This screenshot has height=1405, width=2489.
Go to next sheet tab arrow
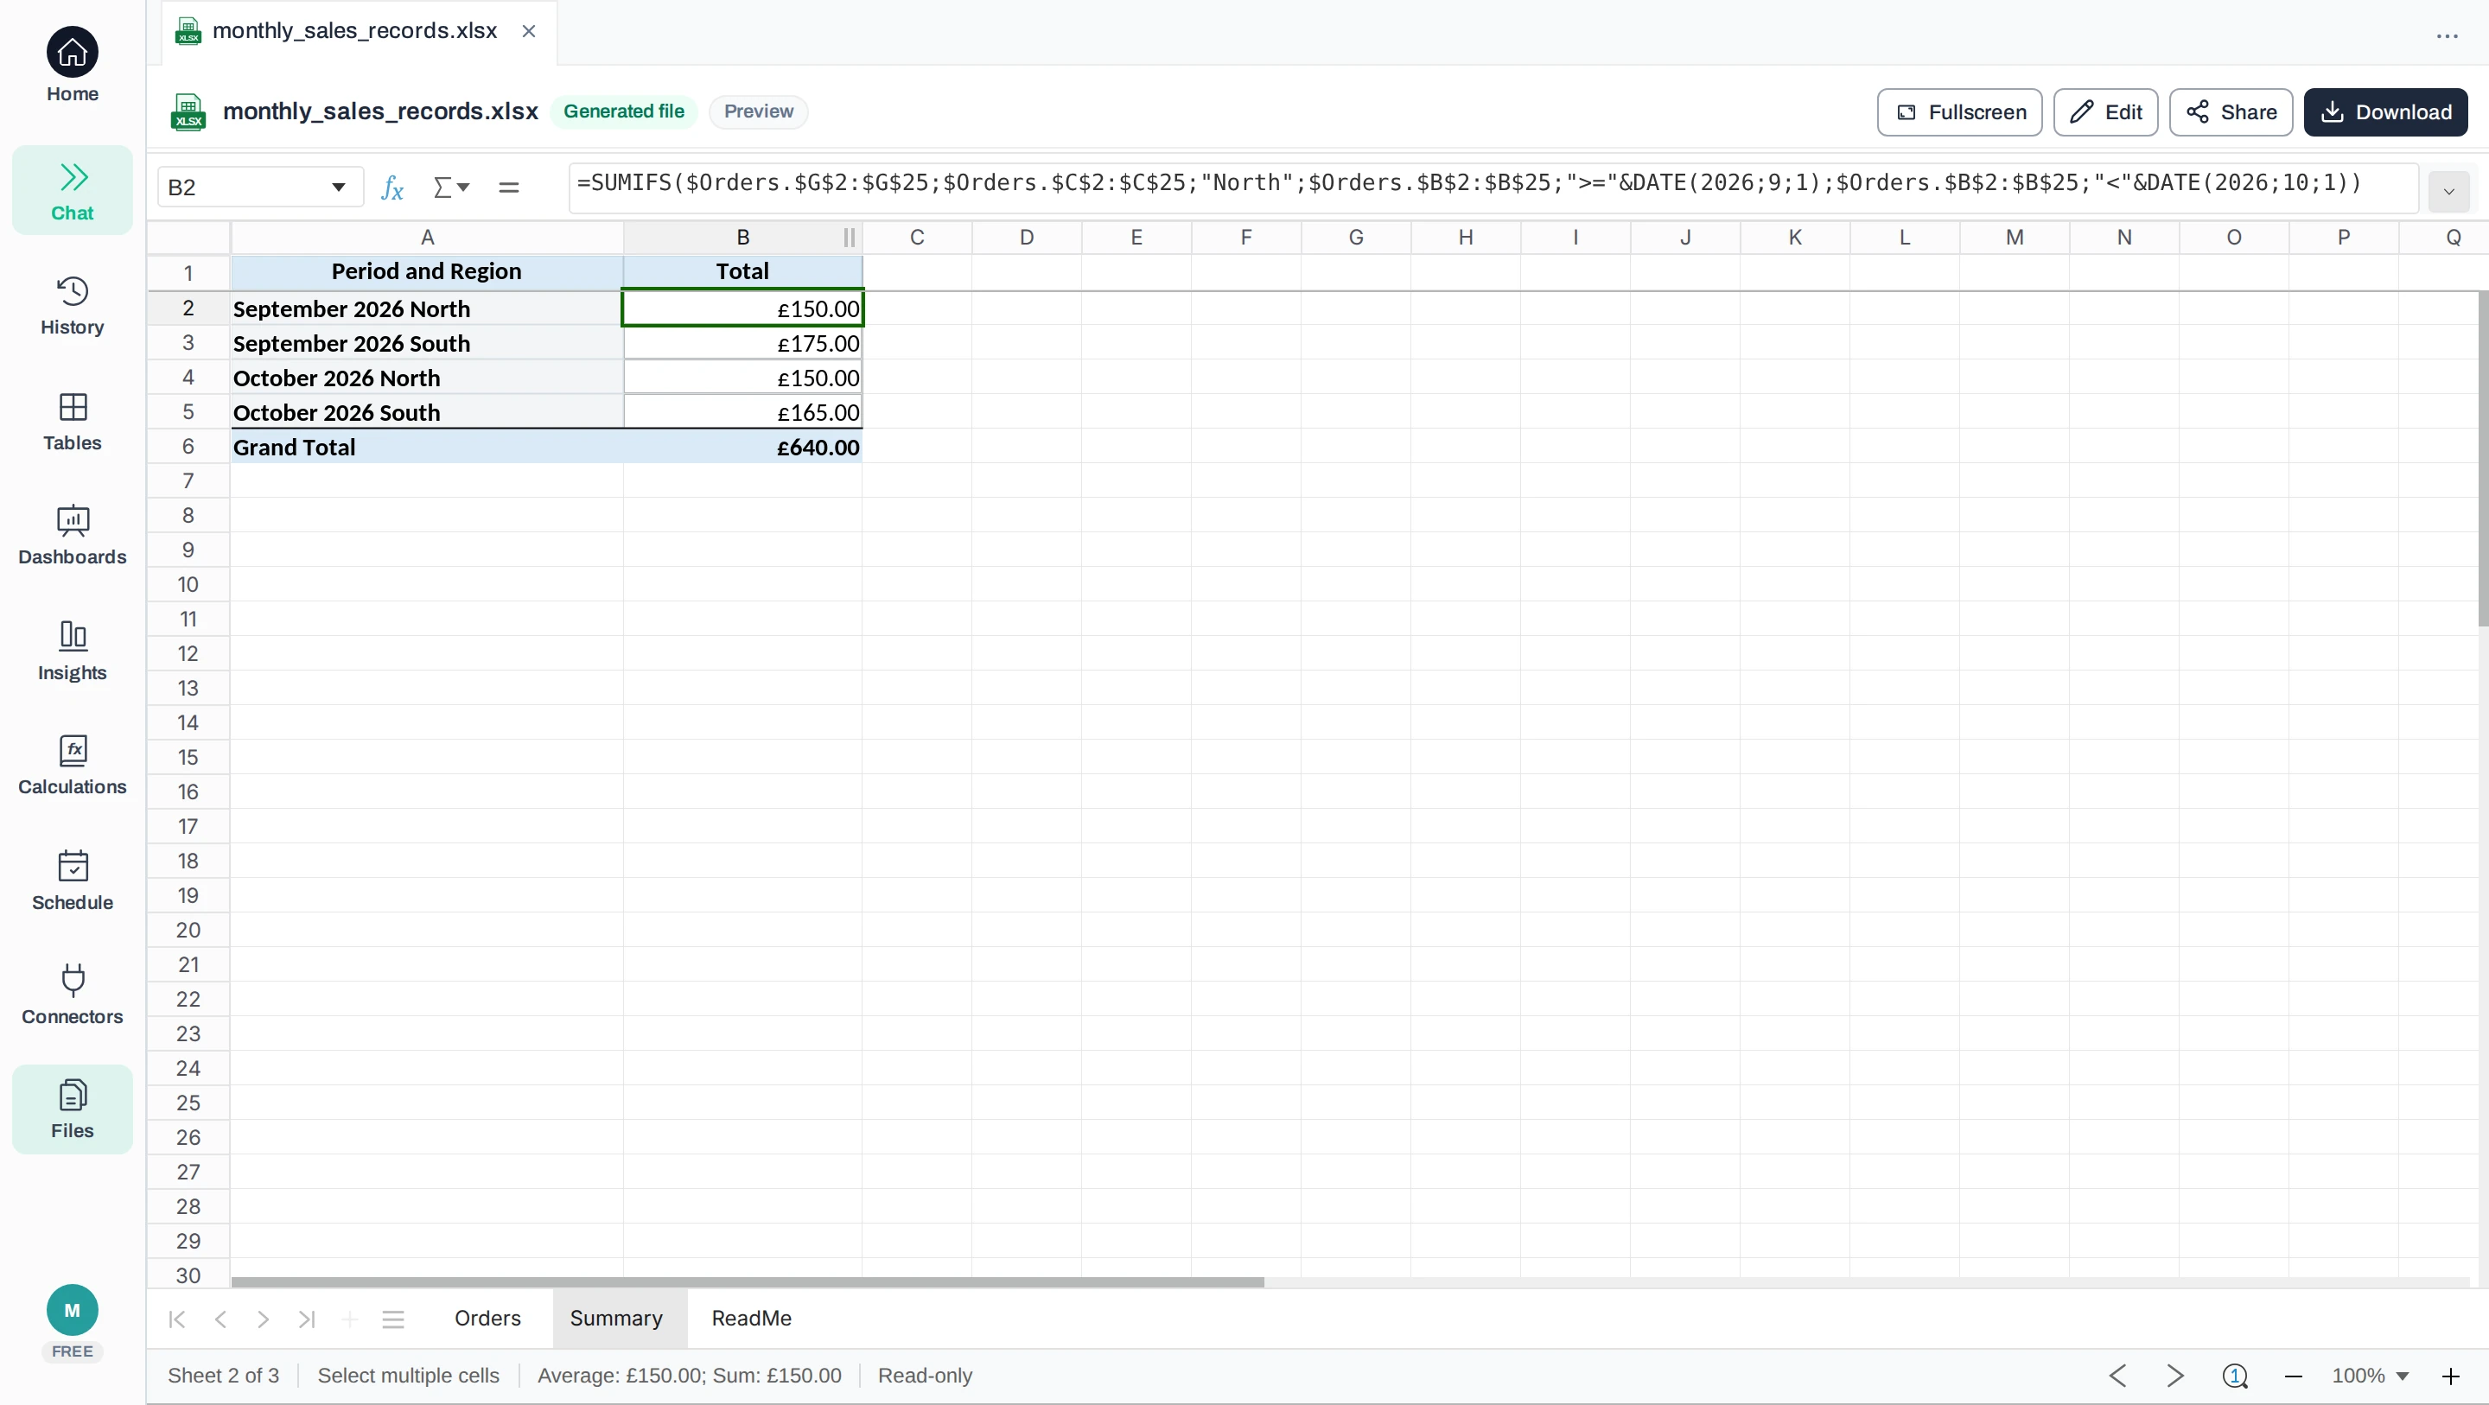pos(263,1320)
